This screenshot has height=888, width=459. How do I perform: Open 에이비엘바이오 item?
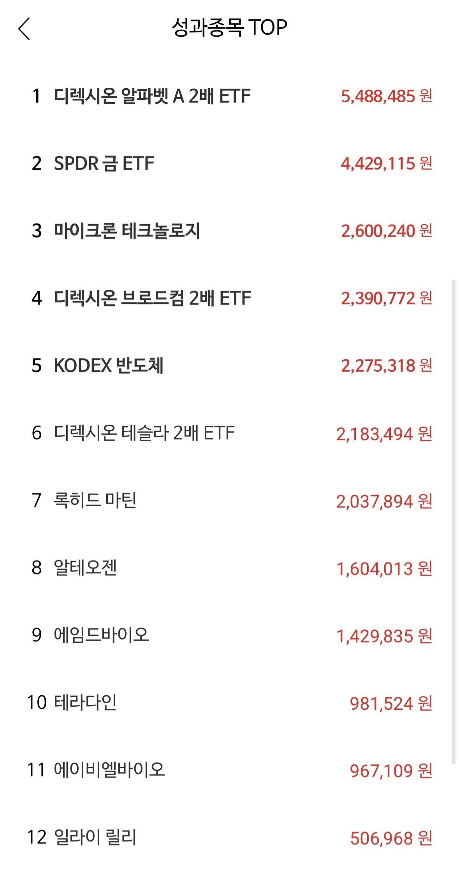[229, 771]
